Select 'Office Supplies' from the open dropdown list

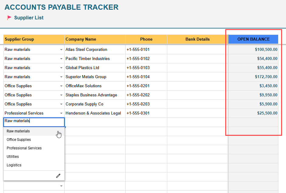point(19,140)
